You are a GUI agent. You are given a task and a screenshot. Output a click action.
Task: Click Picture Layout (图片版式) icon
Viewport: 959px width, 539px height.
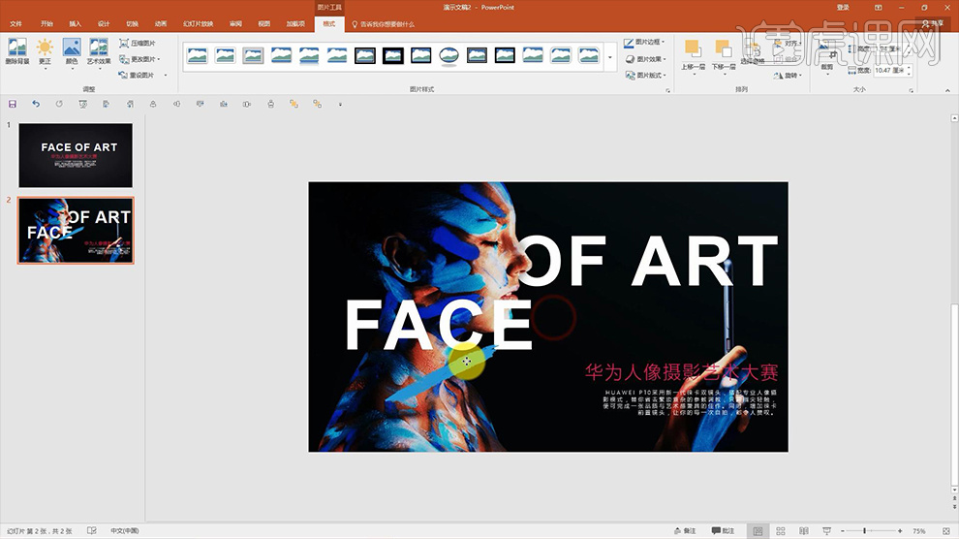click(x=630, y=76)
